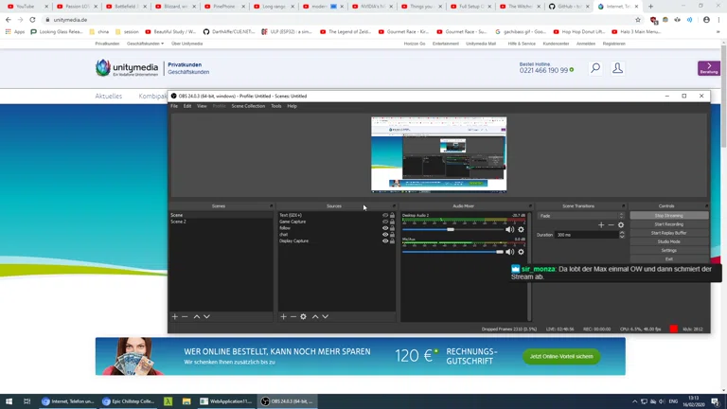Show the Game Capture source via its eye icon

[385, 222]
